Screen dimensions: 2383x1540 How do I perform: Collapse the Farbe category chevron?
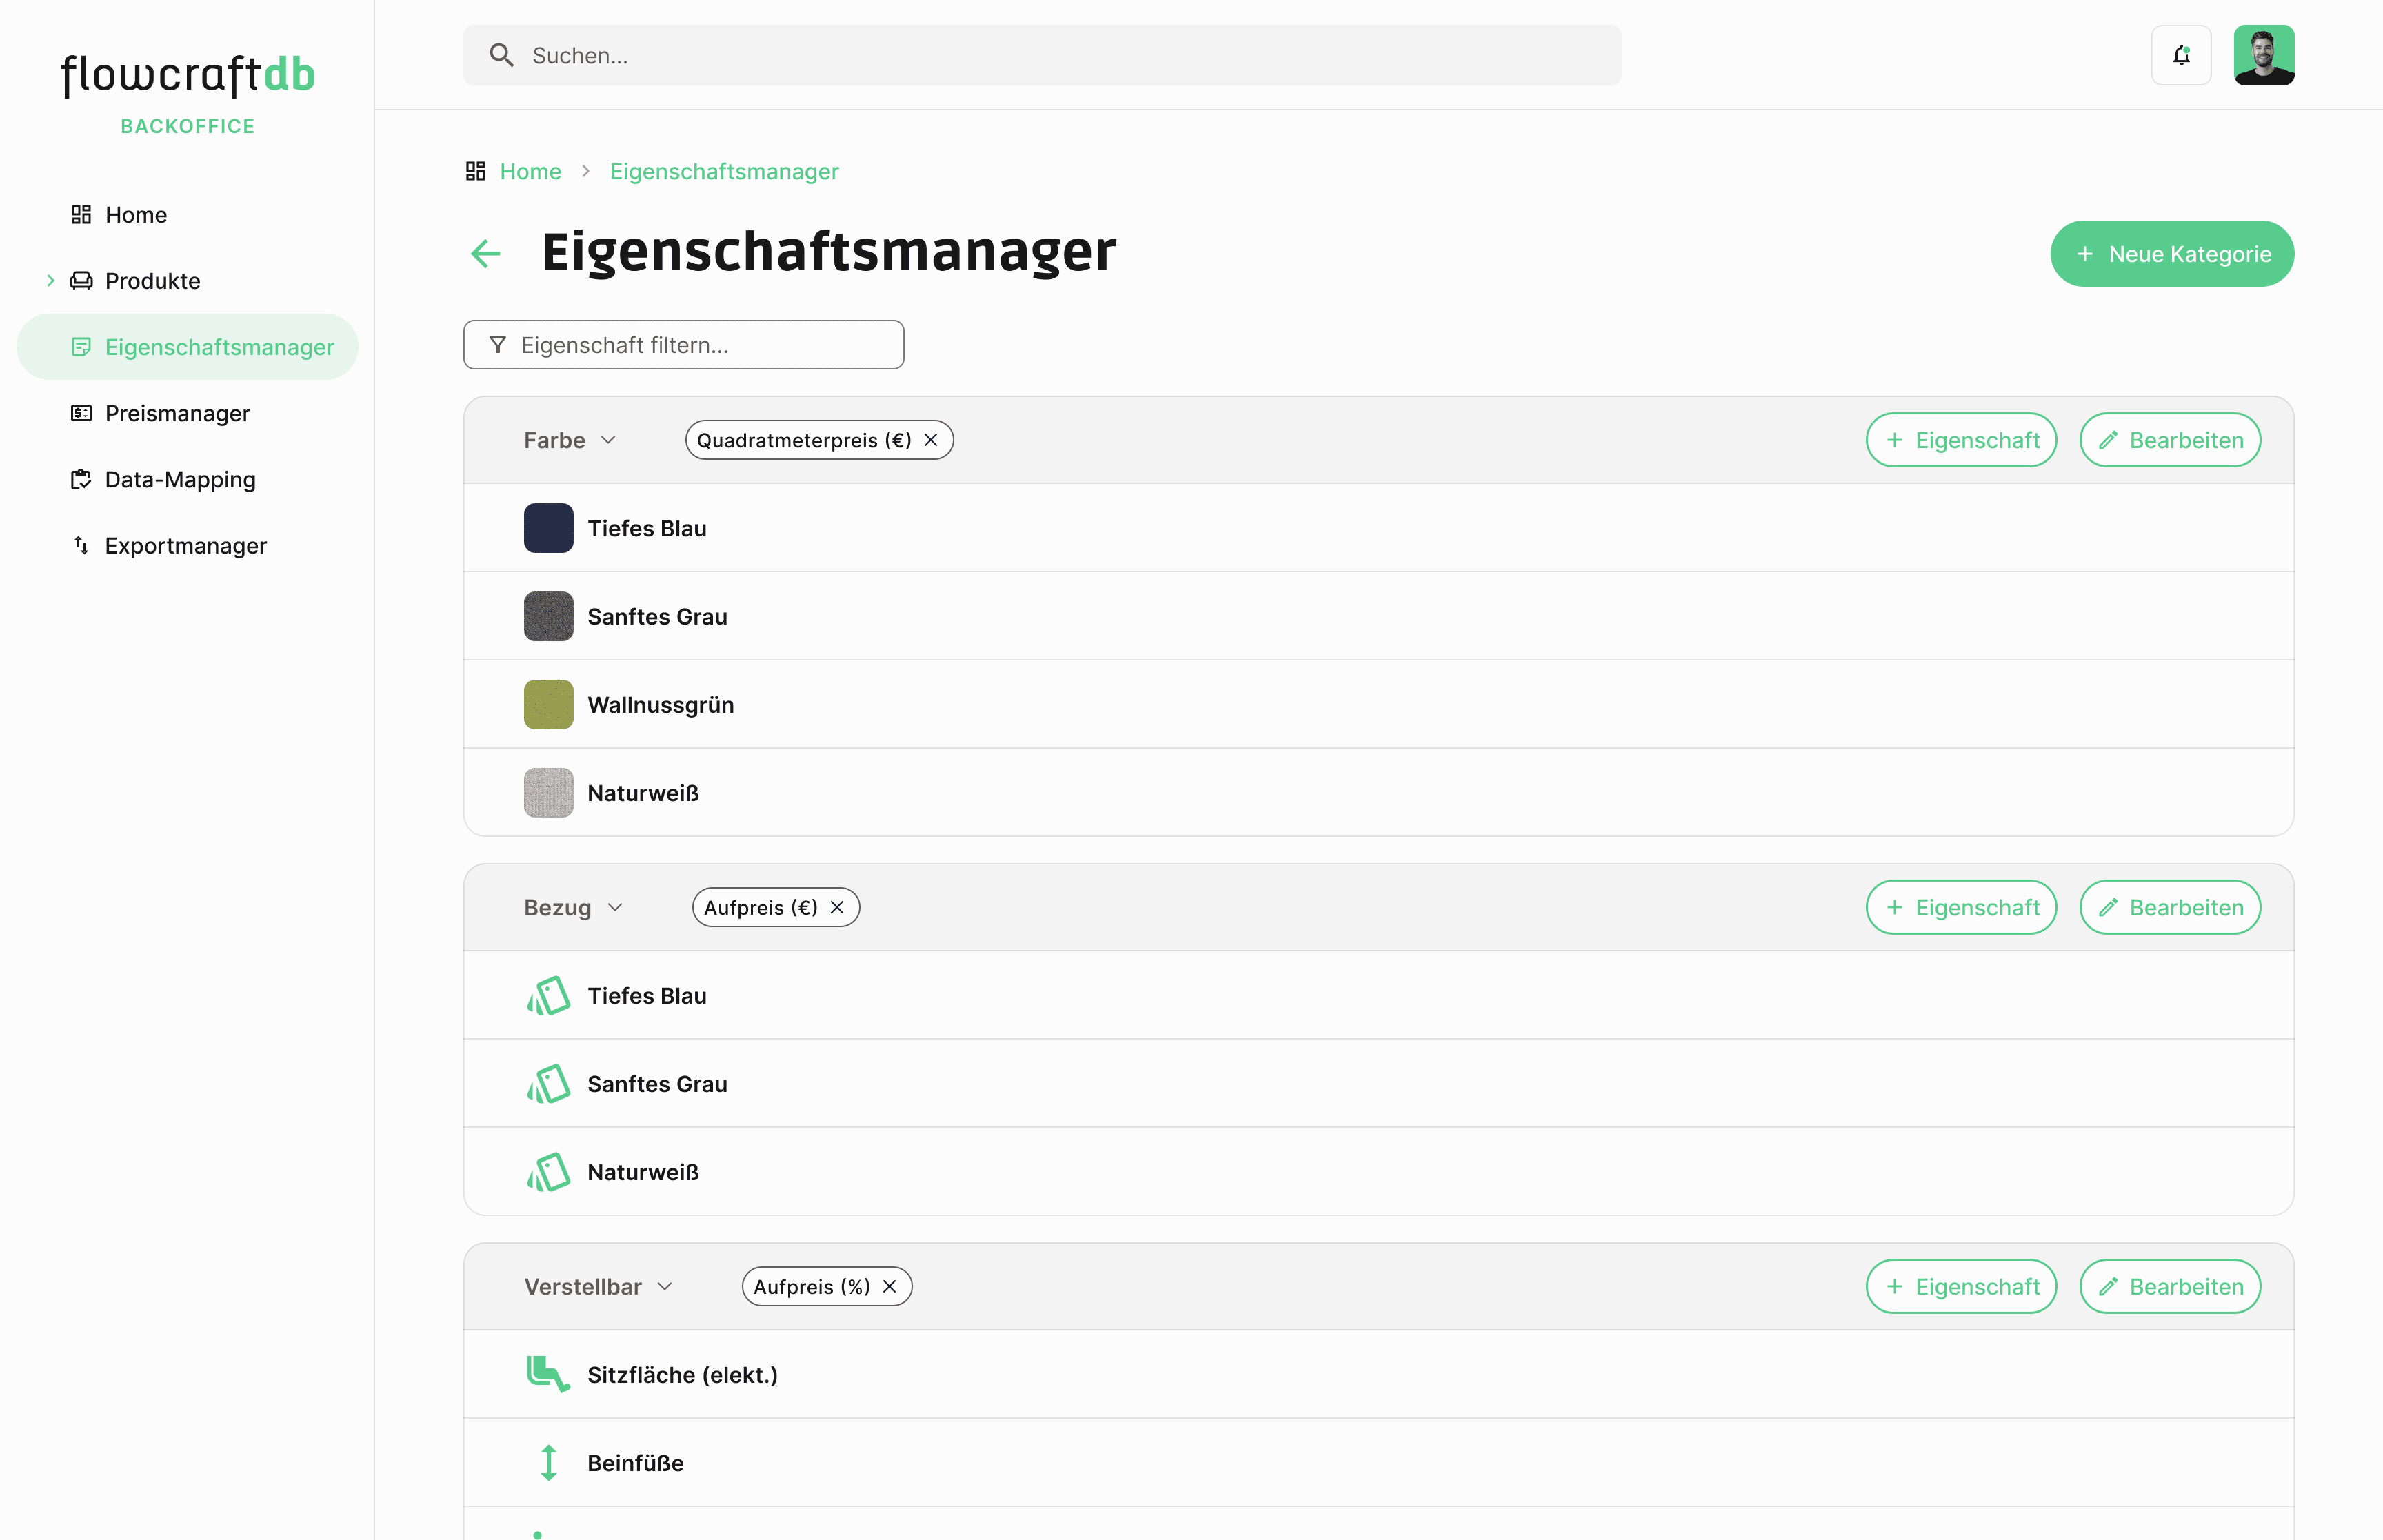point(608,440)
